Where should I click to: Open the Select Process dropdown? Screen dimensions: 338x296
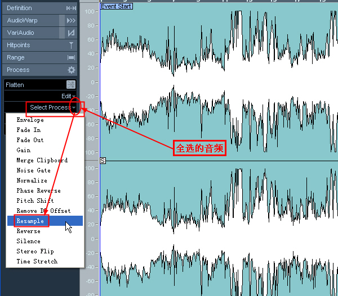[51, 107]
